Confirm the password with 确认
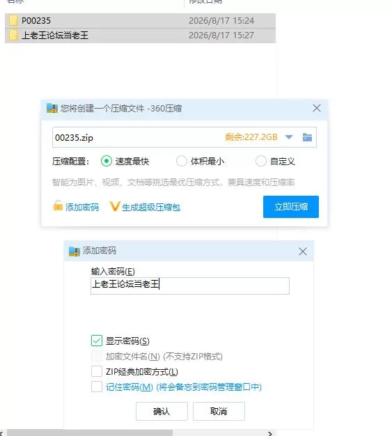 tap(162, 411)
